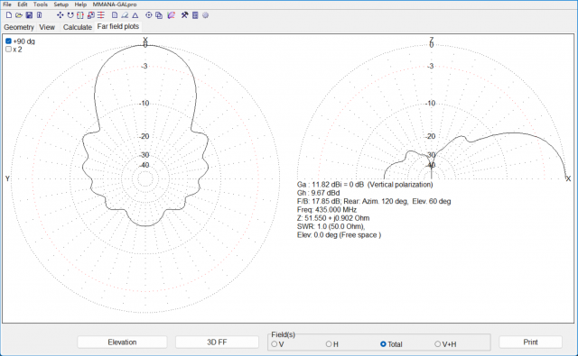Click the purple radiation-lobe plot icon
Viewport: 578px width, 356px height.
pyautogui.click(x=171, y=15)
